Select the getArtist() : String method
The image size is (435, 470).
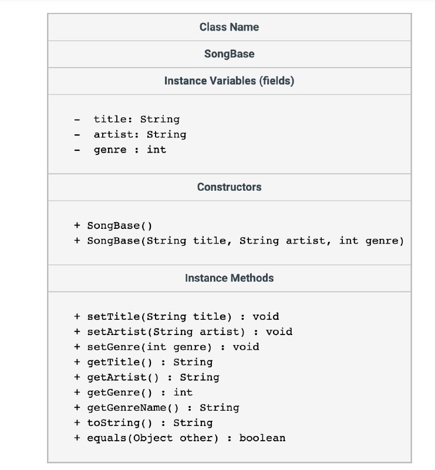pos(153,377)
